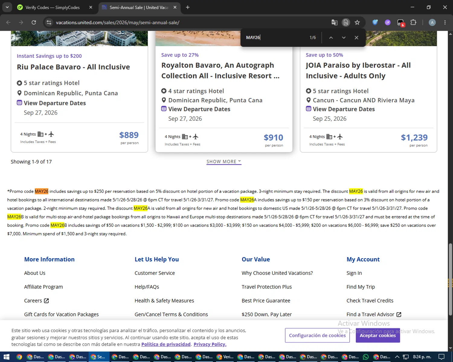453x362 pixels.
Task: Translate this page icon
Action: (x=334, y=22)
